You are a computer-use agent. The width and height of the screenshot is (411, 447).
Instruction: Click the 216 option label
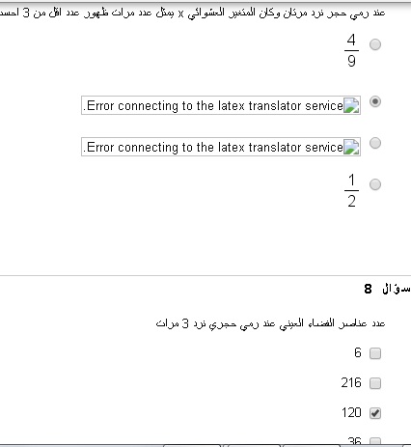coord(351,382)
